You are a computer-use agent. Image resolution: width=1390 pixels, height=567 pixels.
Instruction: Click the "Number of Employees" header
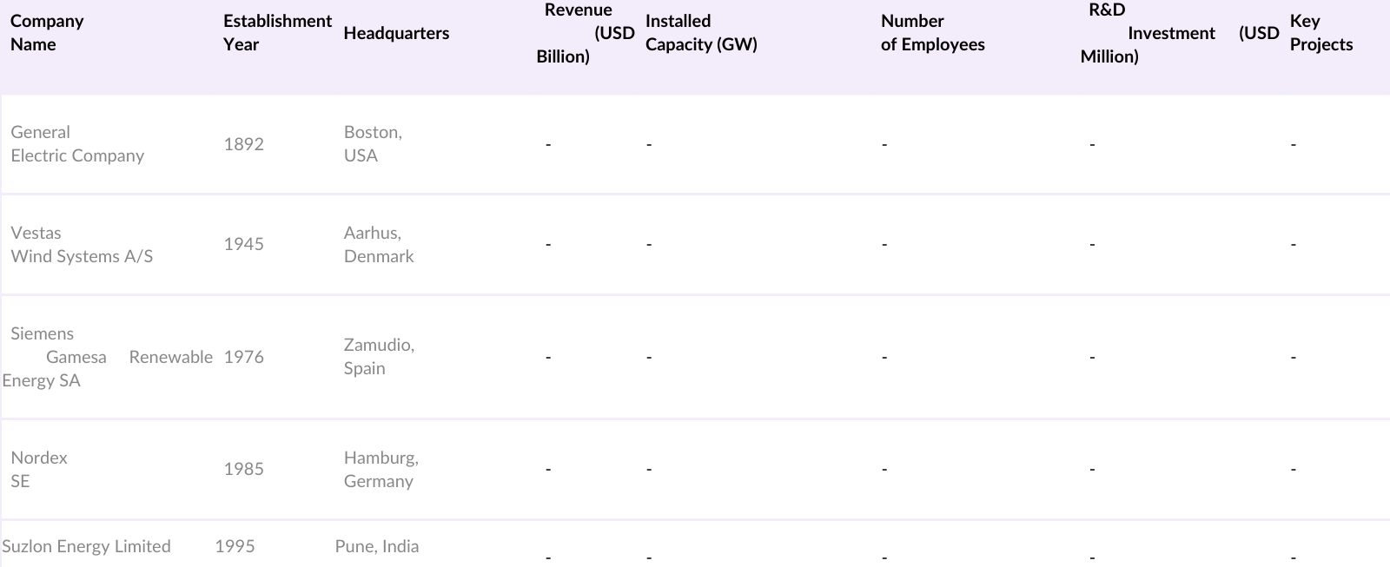tap(932, 33)
